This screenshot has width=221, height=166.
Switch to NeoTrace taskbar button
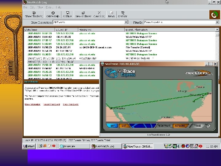coord(138,146)
